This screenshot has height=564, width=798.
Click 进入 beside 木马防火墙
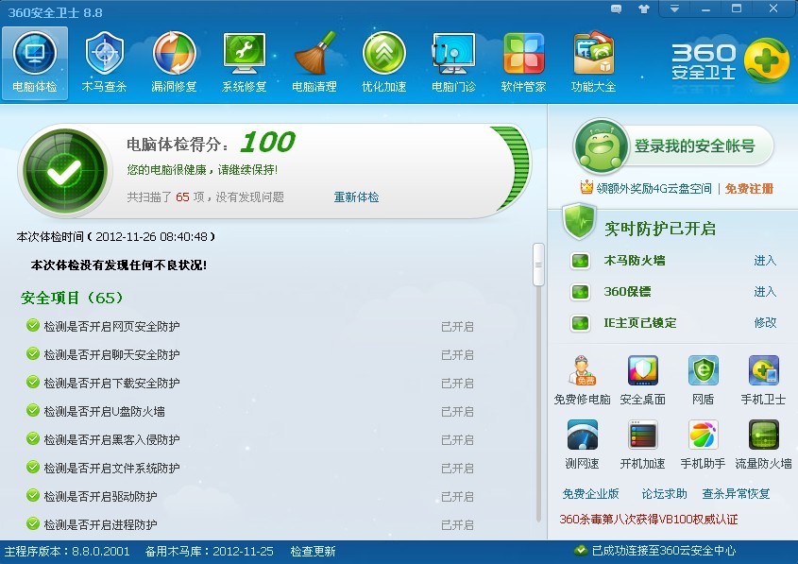pyautogui.click(x=765, y=261)
